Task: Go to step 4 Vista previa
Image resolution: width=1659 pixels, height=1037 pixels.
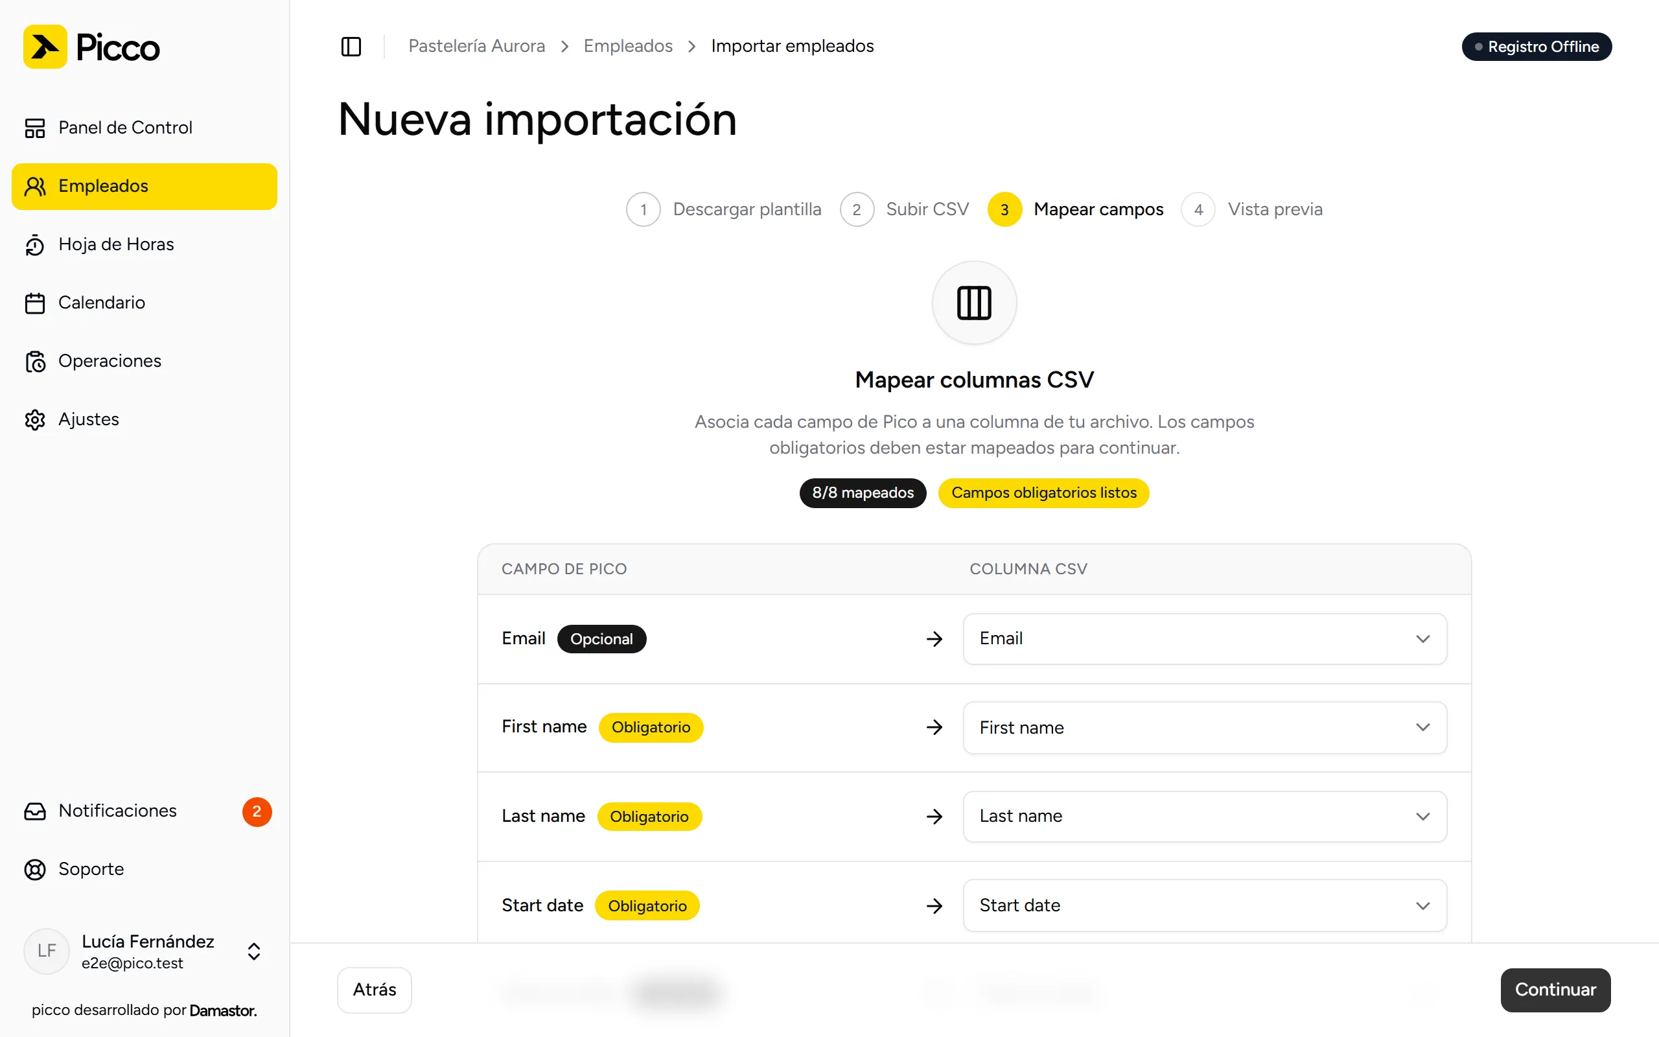Action: tap(1252, 209)
